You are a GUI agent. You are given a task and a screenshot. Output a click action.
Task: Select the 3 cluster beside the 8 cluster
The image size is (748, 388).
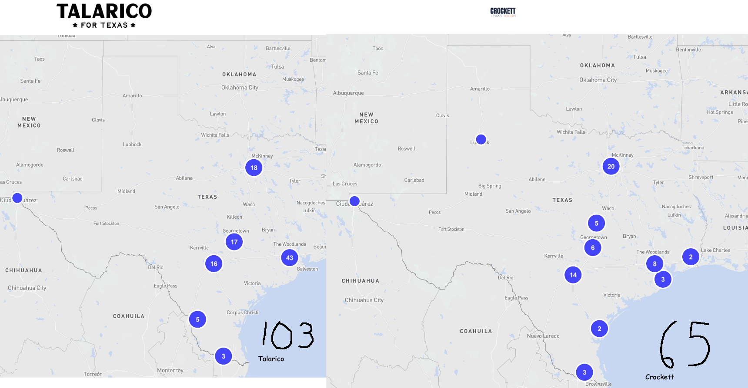coord(663,279)
